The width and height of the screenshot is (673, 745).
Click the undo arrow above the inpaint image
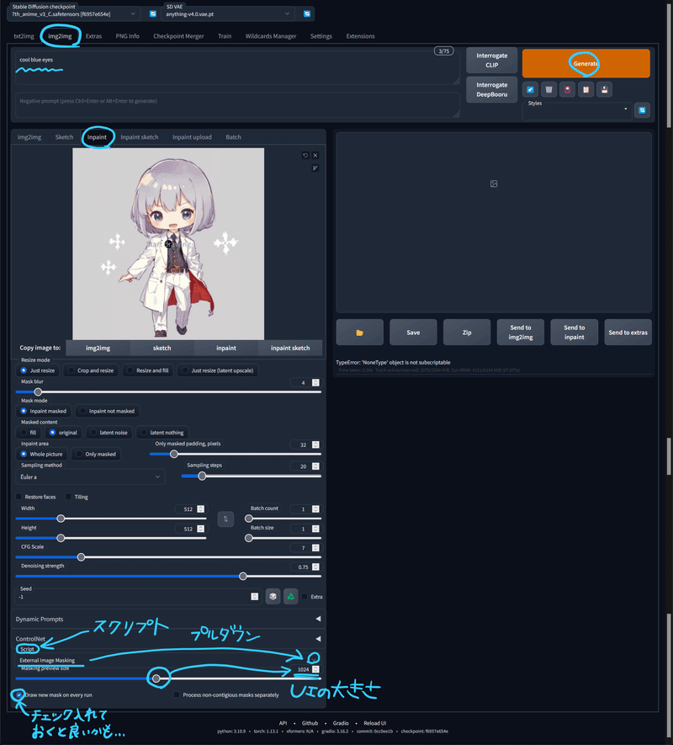tap(305, 155)
